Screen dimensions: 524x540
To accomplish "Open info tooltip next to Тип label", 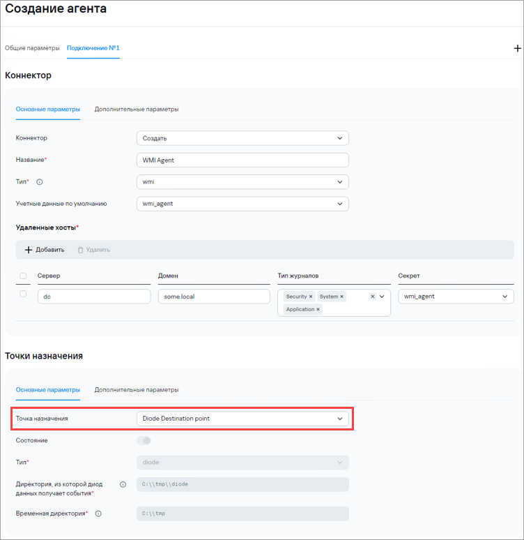I will point(40,182).
